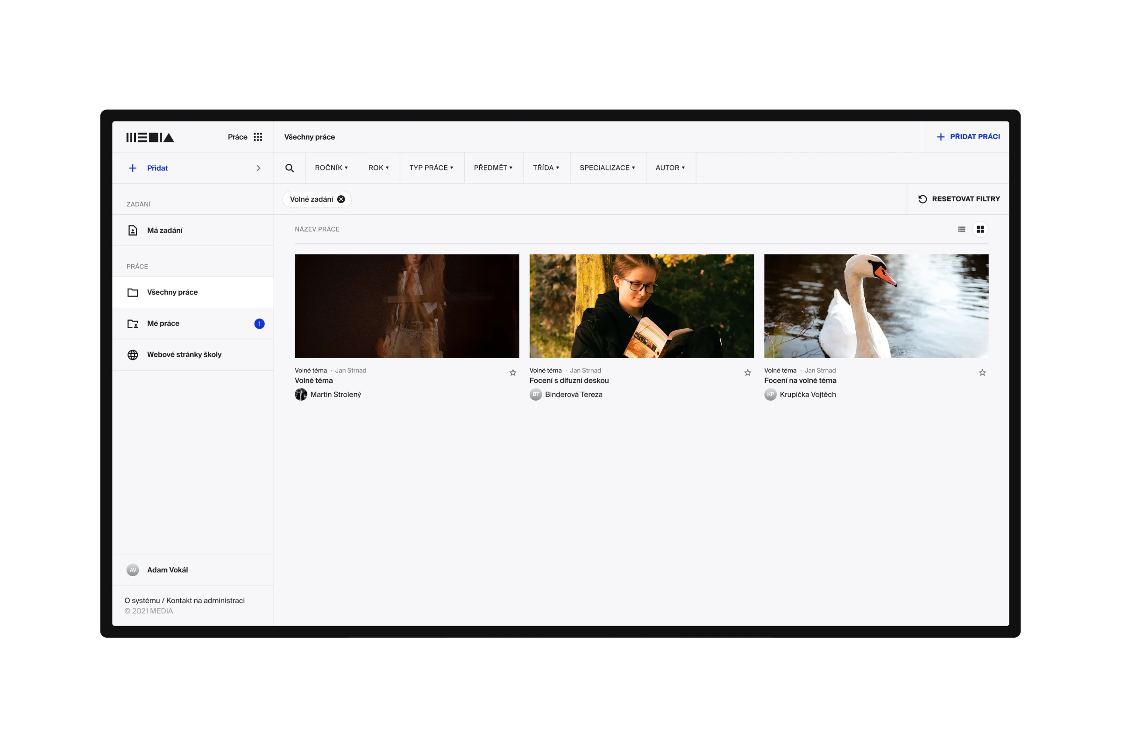Image resolution: width=1121 pixels, height=747 pixels.
Task: Click the Adam Vokál user profile
Action: tap(193, 570)
